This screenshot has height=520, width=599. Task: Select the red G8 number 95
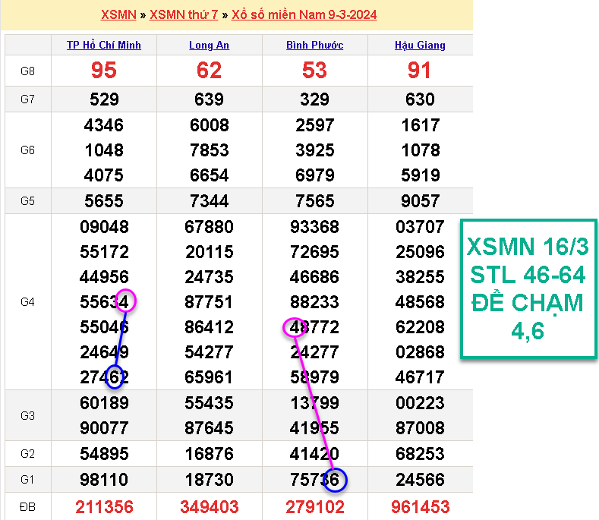pyautogui.click(x=104, y=71)
